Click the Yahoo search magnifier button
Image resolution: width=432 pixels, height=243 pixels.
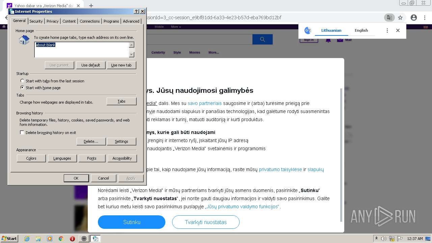[x=262, y=39]
